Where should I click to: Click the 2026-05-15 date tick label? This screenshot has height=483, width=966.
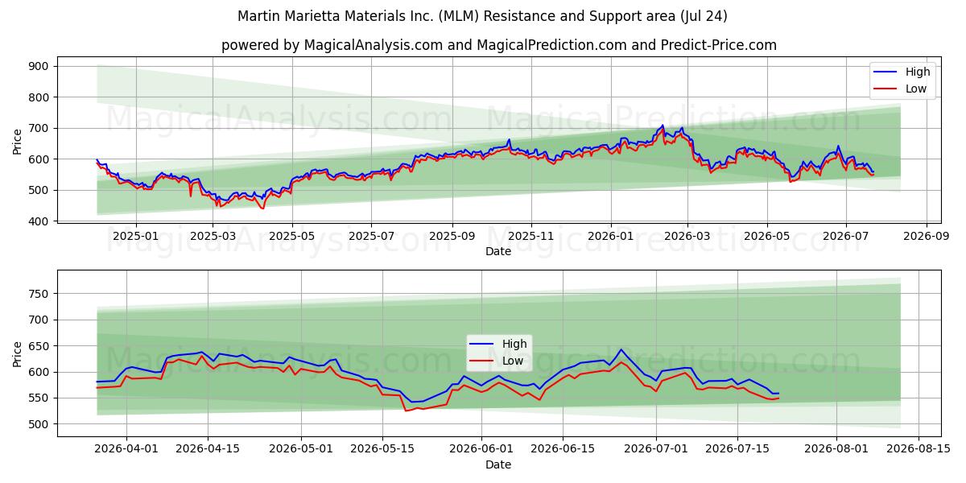tap(383, 448)
